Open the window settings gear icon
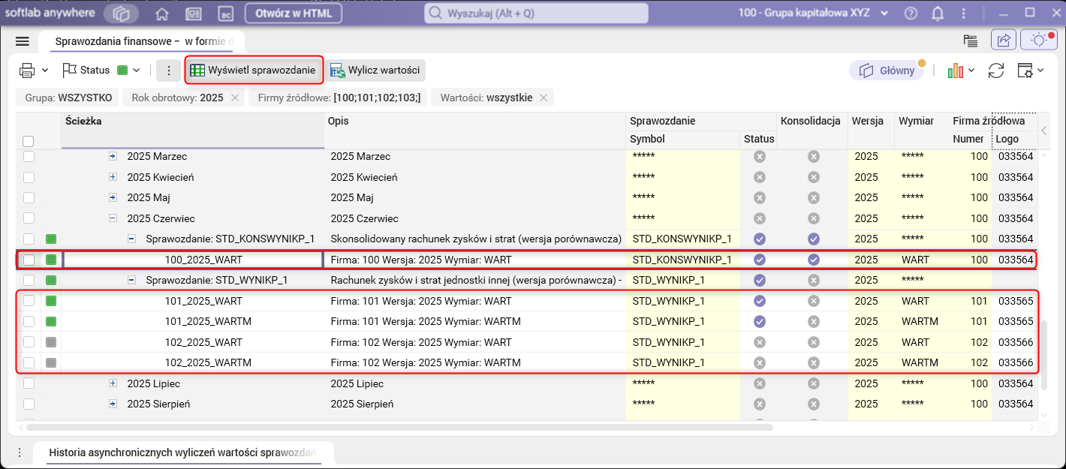 click(x=1025, y=71)
